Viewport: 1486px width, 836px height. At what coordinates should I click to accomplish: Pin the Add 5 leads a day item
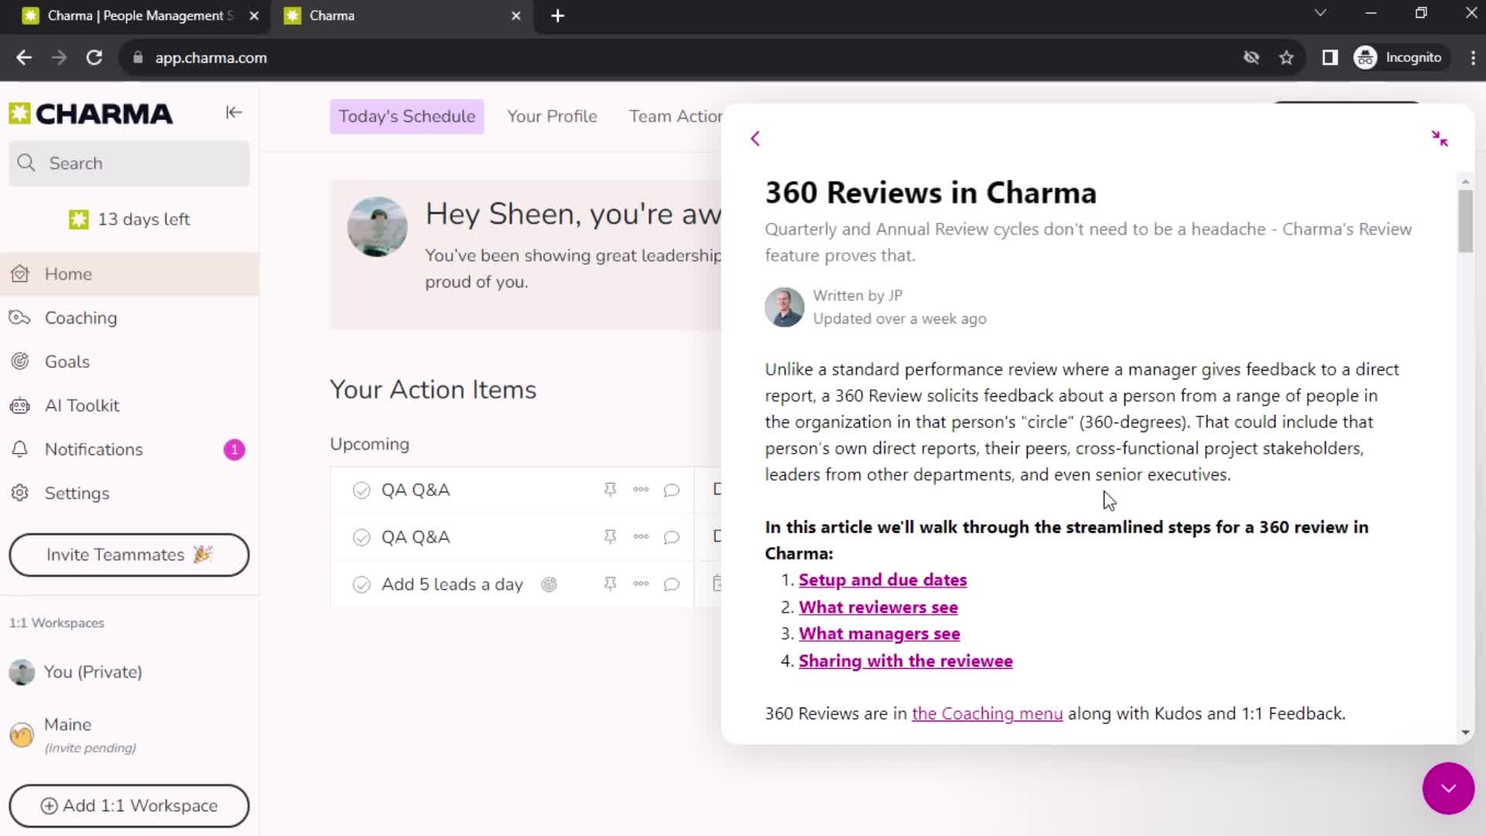pos(610,584)
